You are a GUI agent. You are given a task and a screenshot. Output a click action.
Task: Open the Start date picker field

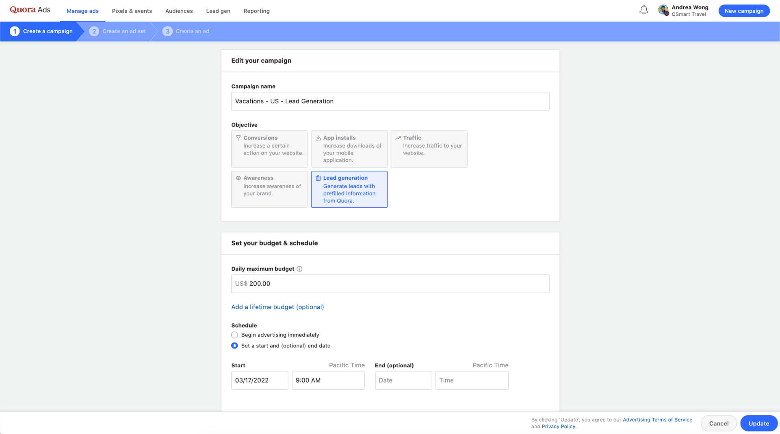(259, 380)
